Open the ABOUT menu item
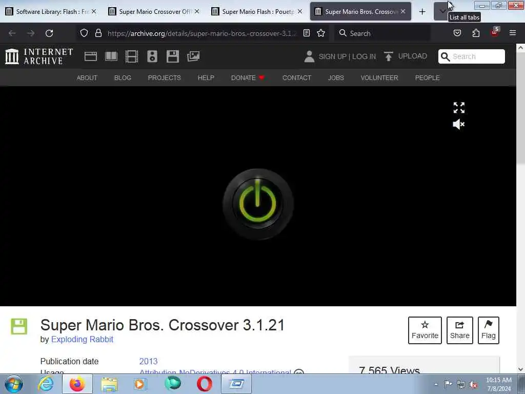The height and width of the screenshot is (394, 525). pos(87,78)
